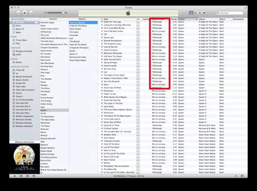Click the add playlist plus button
This screenshot has width=257, height=191.
[15, 176]
